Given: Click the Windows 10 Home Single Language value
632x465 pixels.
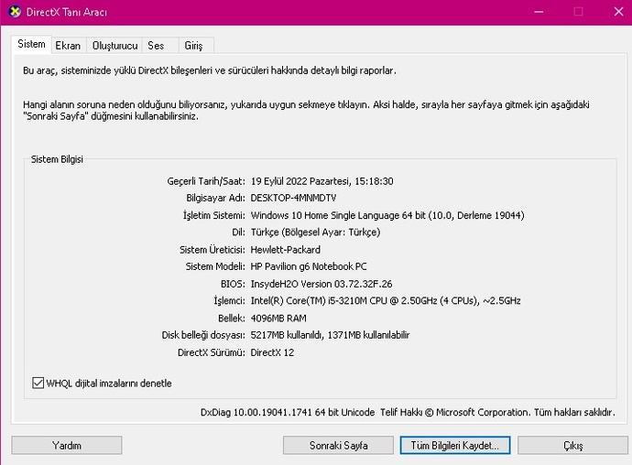Looking at the screenshot, I should [x=387, y=215].
